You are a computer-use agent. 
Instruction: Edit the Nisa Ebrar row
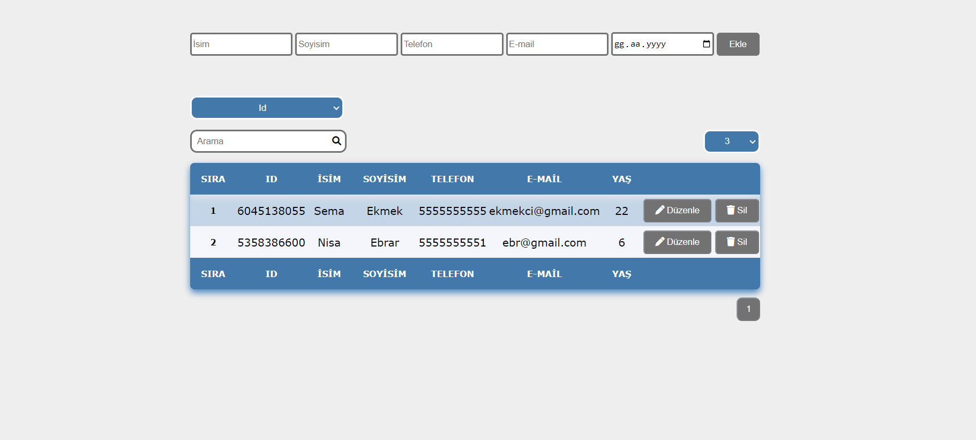[677, 242]
